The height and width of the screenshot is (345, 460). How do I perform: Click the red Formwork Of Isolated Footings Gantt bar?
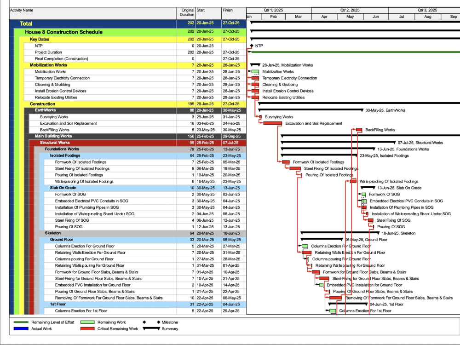286,162
